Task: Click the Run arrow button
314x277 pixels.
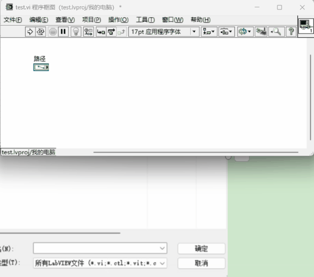Action: tap(30, 31)
